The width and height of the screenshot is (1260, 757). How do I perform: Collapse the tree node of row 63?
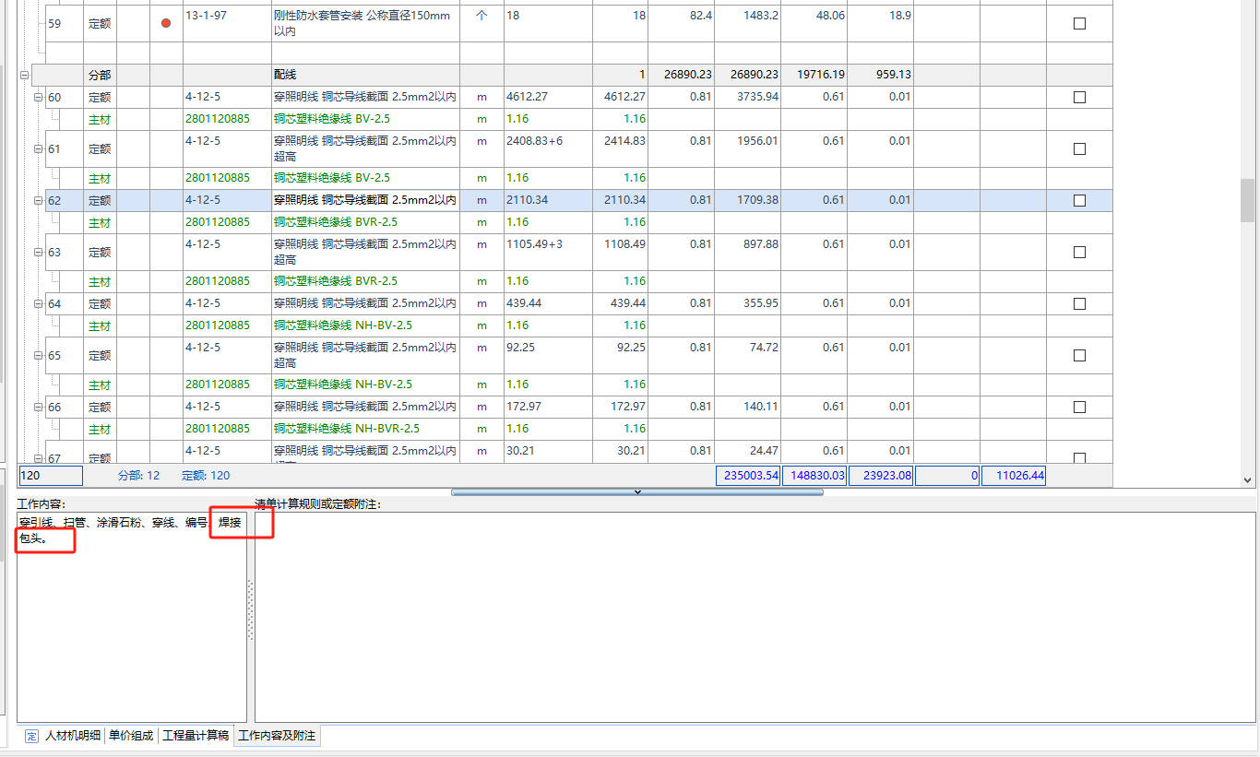point(39,252)
